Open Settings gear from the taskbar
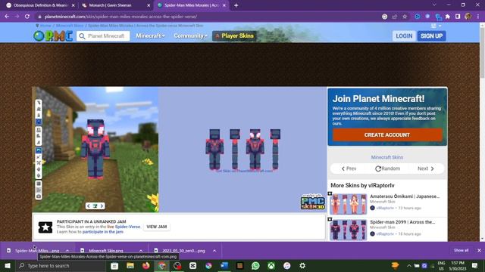 (302, 265)
